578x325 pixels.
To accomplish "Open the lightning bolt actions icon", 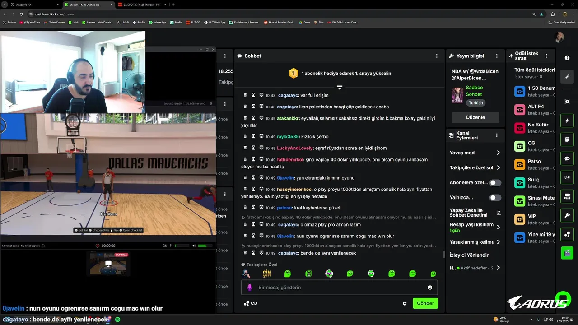I will 567,121.
